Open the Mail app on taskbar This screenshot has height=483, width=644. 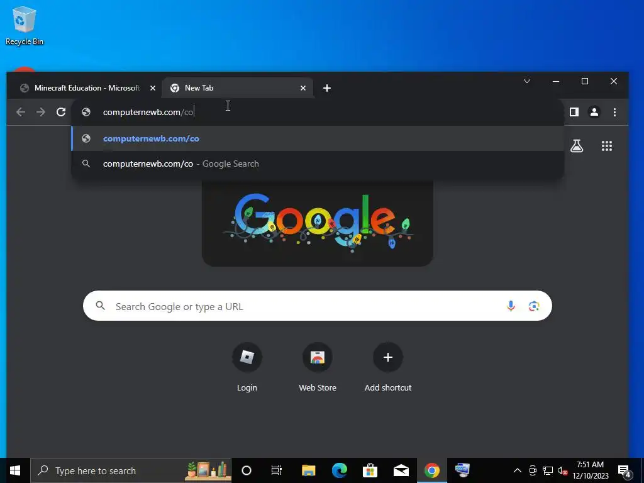click(401, 470)
